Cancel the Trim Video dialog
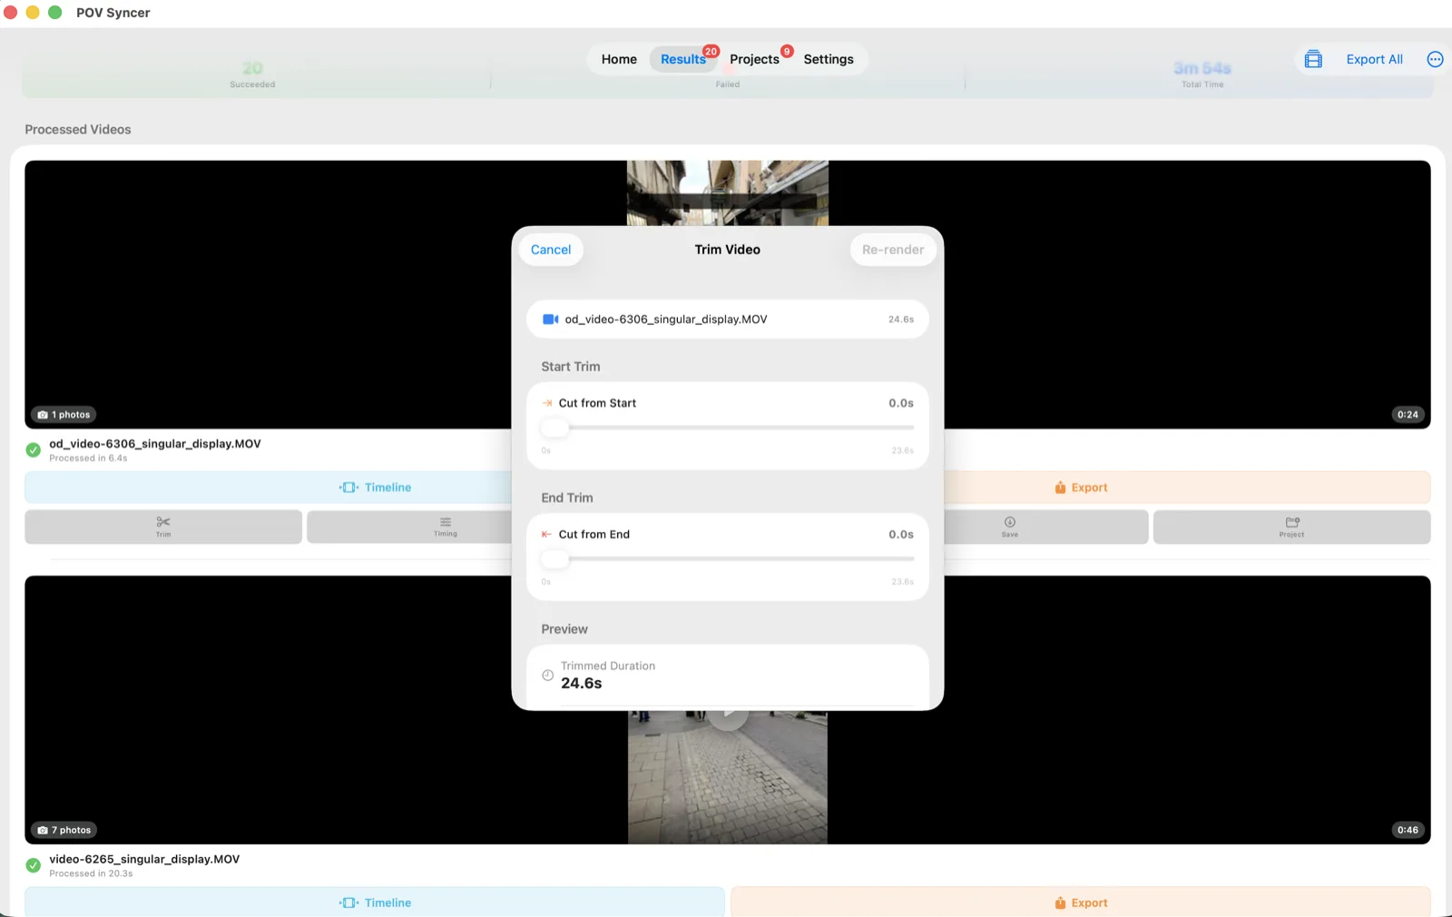Image resolution: width=1452 pixels, height=917 pixels. pyautogui.click(x=551, y=250)
